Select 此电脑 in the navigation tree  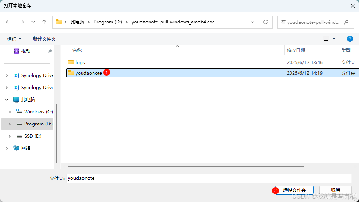[x=24, y=100]
